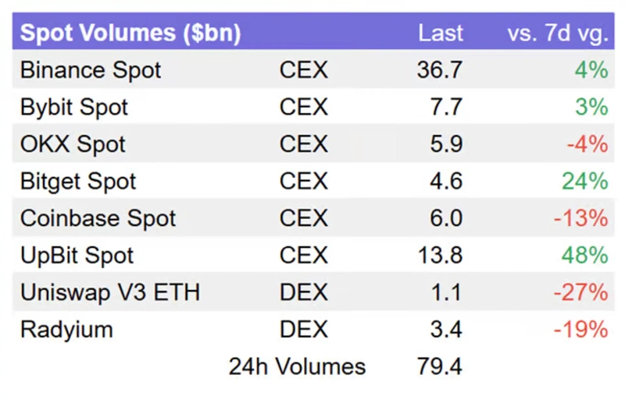Screen dimensions: 625x403
Task: Click UpBit Spot's 13.8 volume value
Action: click(x=440, y=256)
